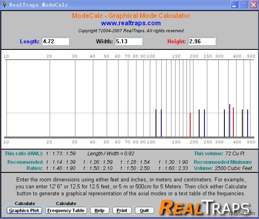Click the red mode line near 380 Hz
The image size is (259, 219).
[233, 122]
